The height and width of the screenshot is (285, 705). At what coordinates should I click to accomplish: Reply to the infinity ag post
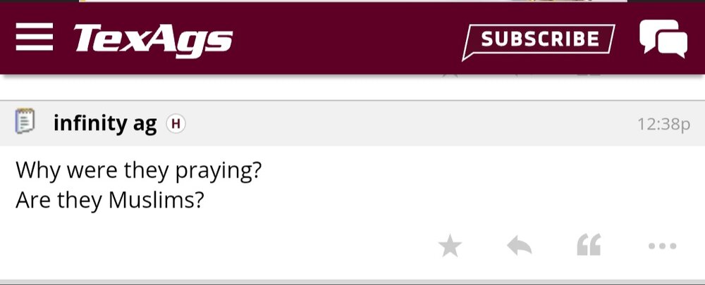pyautogui.click(x=519, y=246)
